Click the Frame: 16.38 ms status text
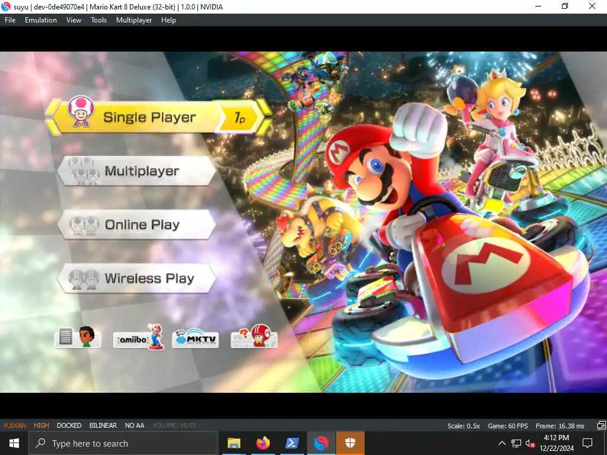 (560, 426)
